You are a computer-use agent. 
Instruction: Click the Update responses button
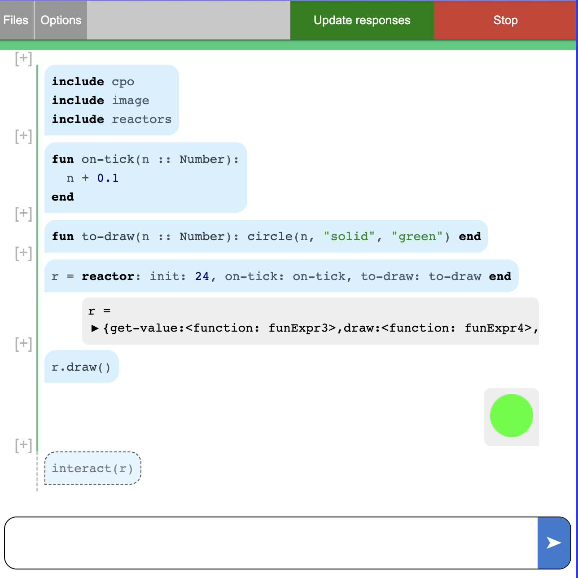point(362,20)
